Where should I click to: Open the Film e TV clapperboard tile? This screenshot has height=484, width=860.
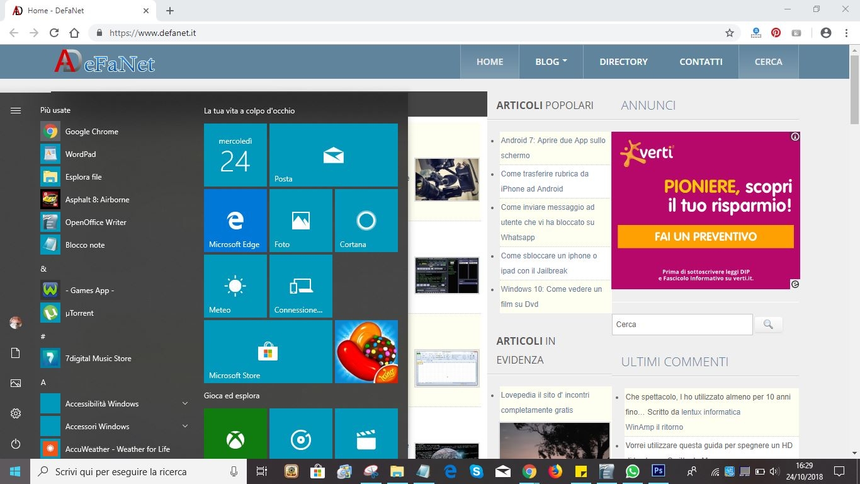[x=366, y=434]
